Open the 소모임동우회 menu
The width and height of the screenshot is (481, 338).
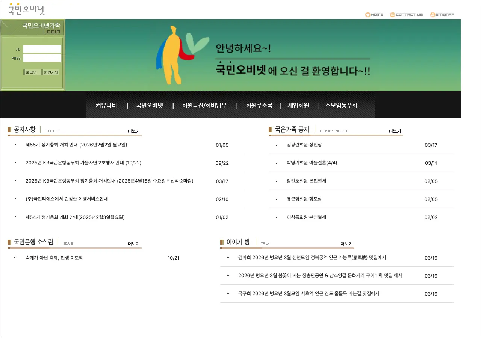click(341, 106)
